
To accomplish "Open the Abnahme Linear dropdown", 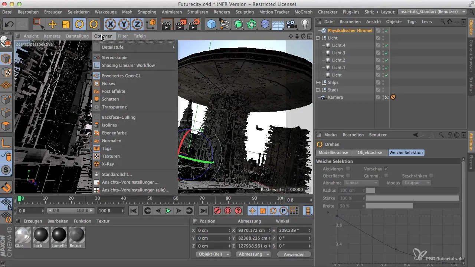I will pos(361,183).
